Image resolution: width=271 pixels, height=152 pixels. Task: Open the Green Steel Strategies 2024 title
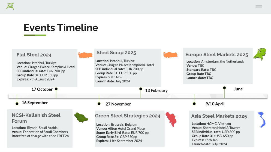(128, 116)
